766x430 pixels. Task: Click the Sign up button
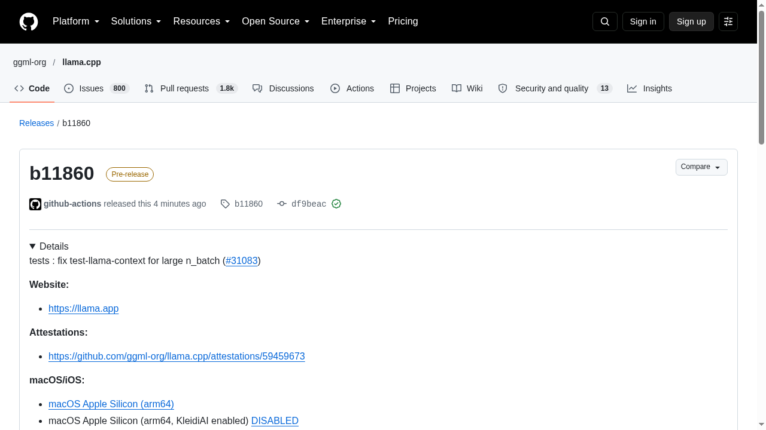tap(691, 21)
